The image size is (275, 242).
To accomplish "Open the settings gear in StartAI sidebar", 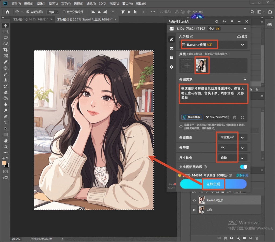I will [x=172, y=67].
